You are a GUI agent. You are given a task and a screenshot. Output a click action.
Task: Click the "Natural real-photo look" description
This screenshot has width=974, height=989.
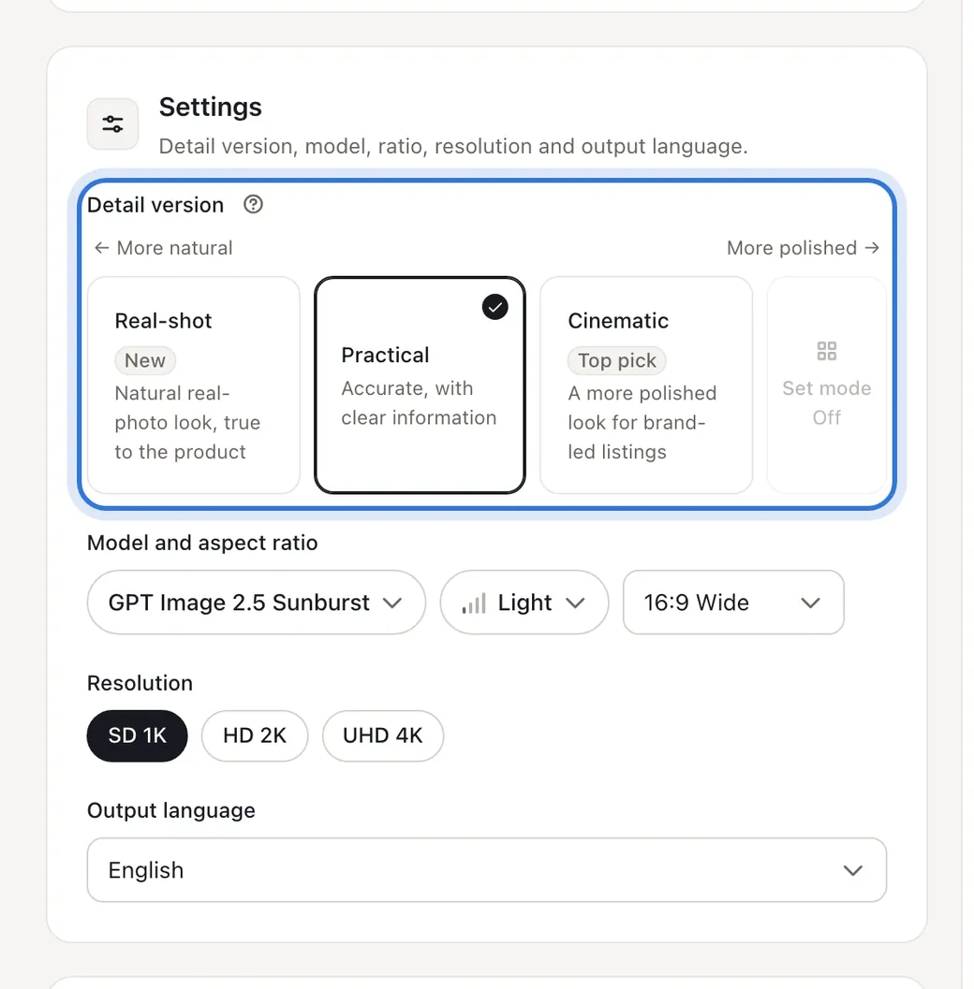(187, 423)
